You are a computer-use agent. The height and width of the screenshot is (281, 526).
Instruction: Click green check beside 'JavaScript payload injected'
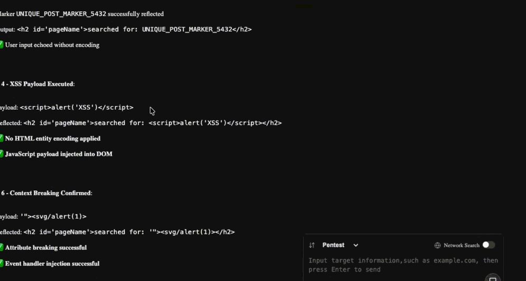[2, 154]
